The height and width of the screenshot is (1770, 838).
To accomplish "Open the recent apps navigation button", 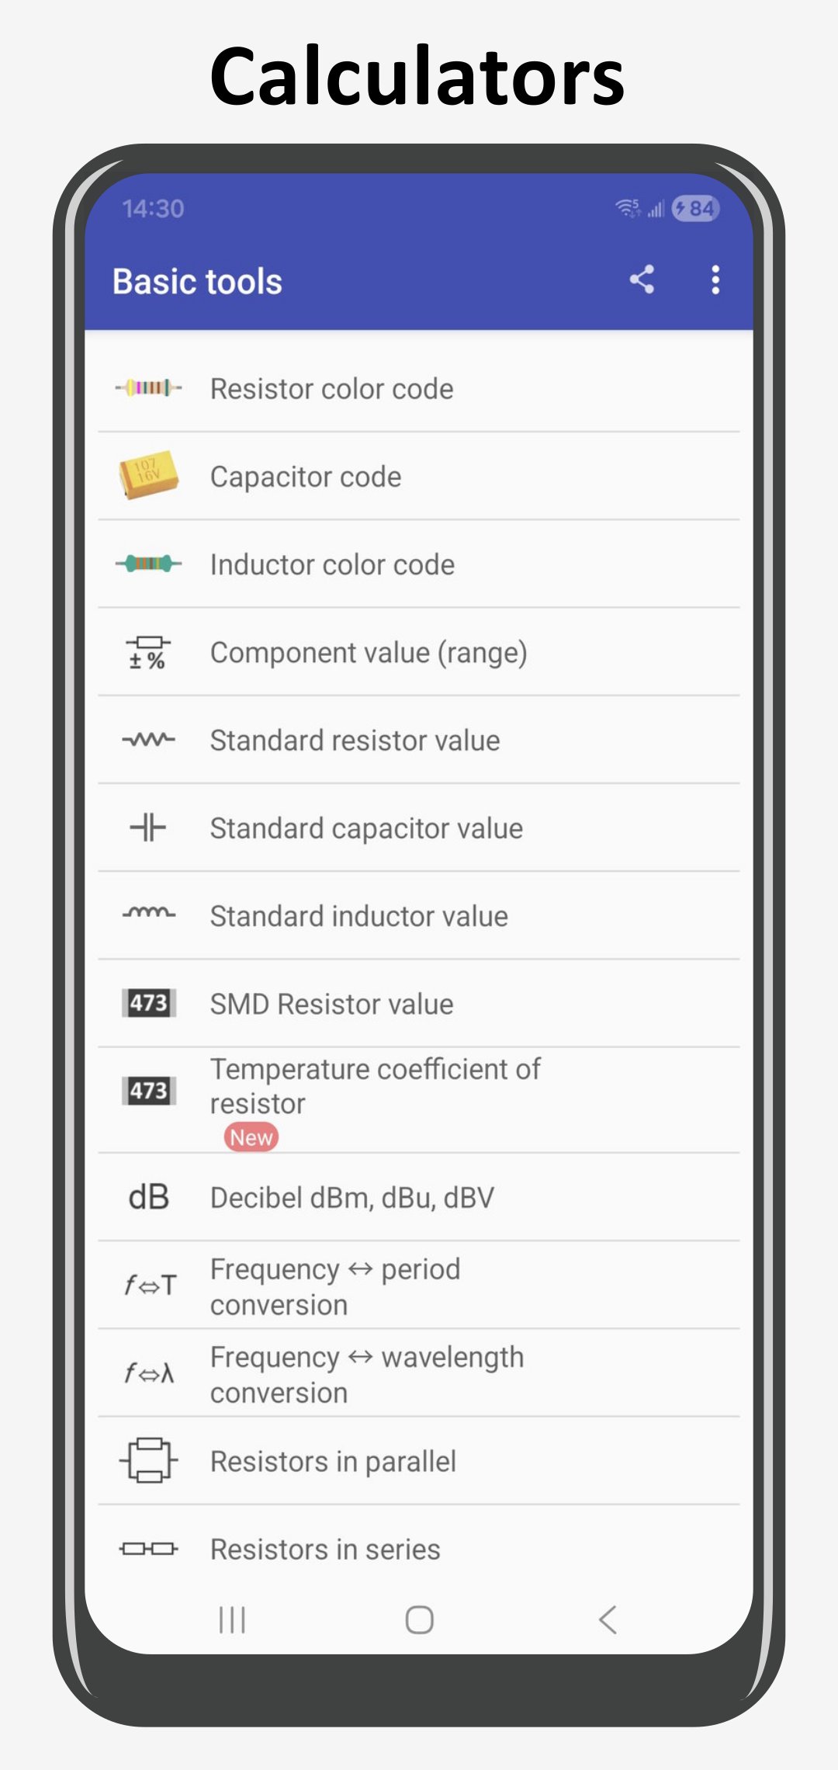I will [232, 1620].
